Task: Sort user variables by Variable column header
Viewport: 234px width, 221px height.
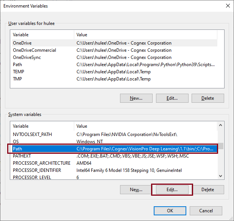Action: [x=42, y=35]
